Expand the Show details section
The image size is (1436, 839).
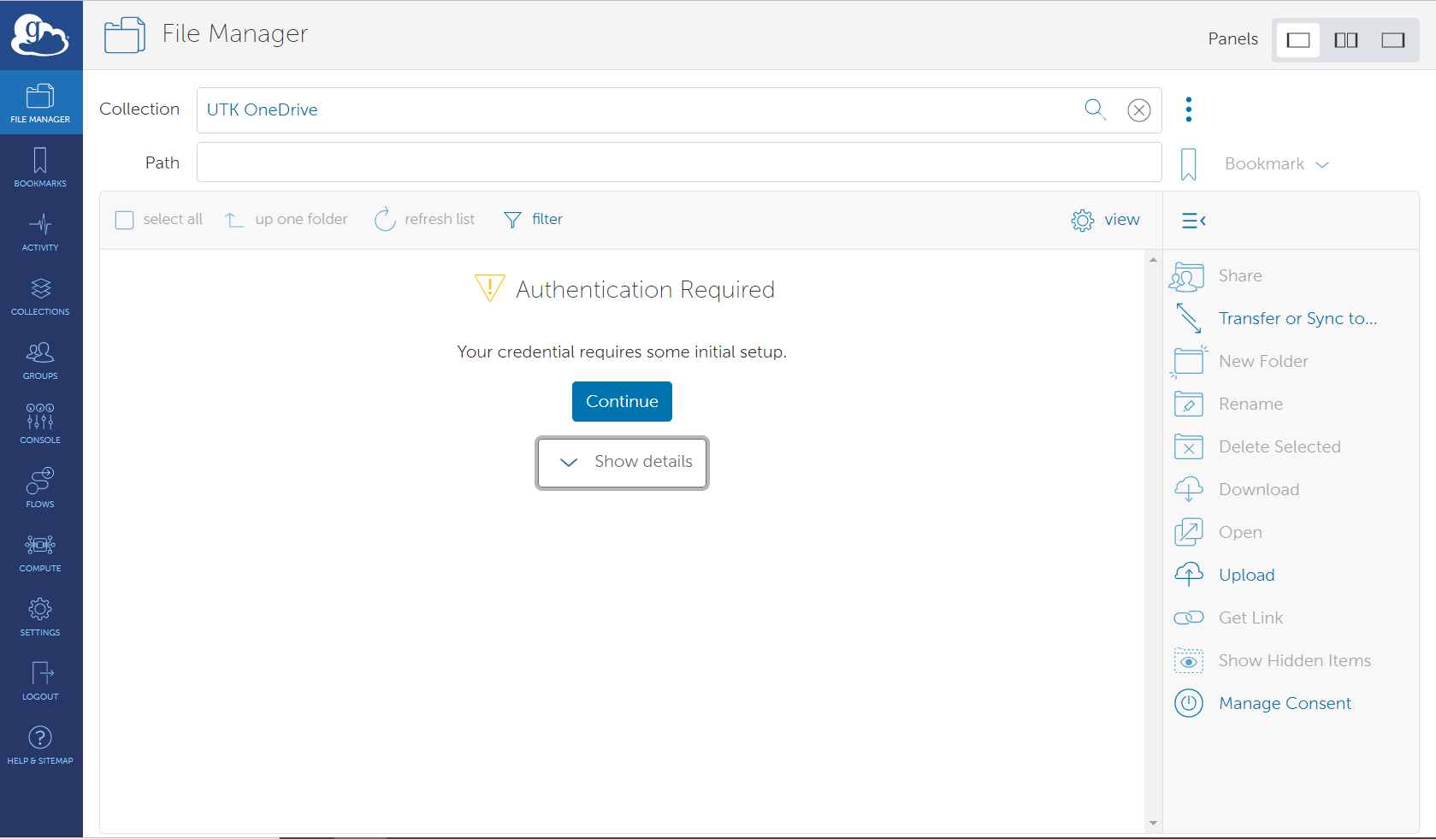(x=622, y=462)
